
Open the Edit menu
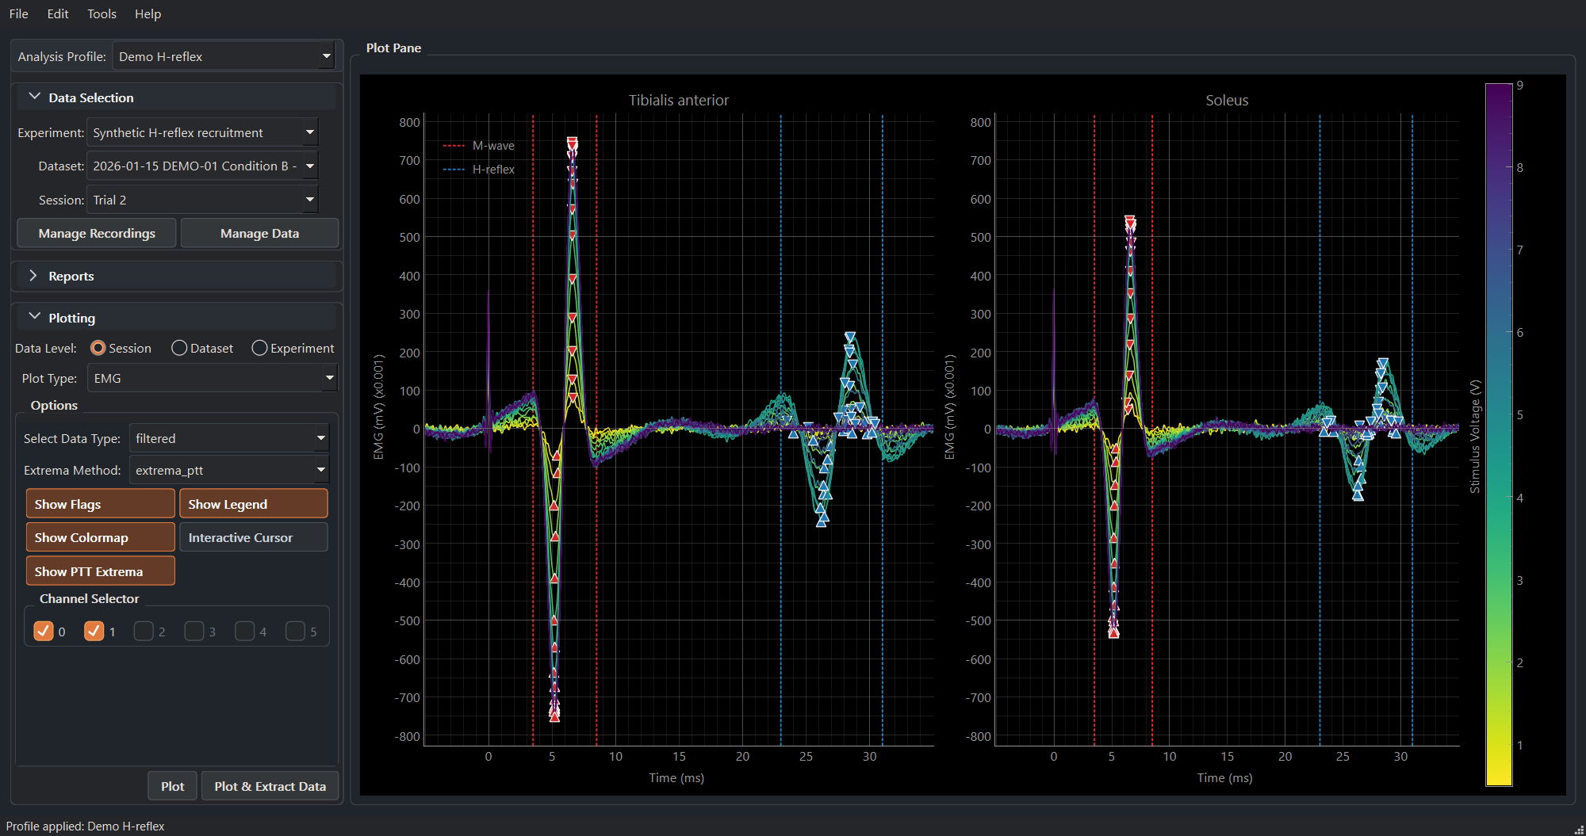pos(58,13)
